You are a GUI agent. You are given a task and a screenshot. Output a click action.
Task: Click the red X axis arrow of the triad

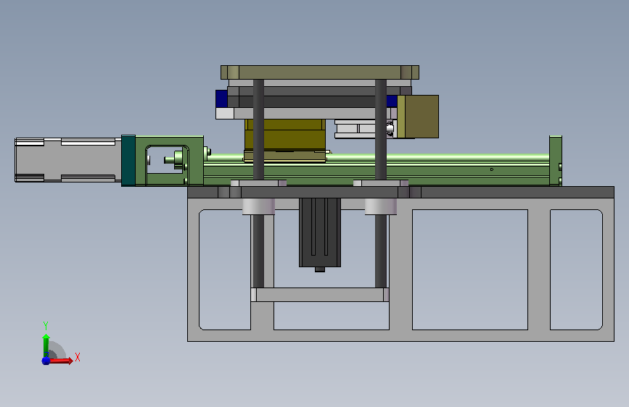tap(61, 361)
